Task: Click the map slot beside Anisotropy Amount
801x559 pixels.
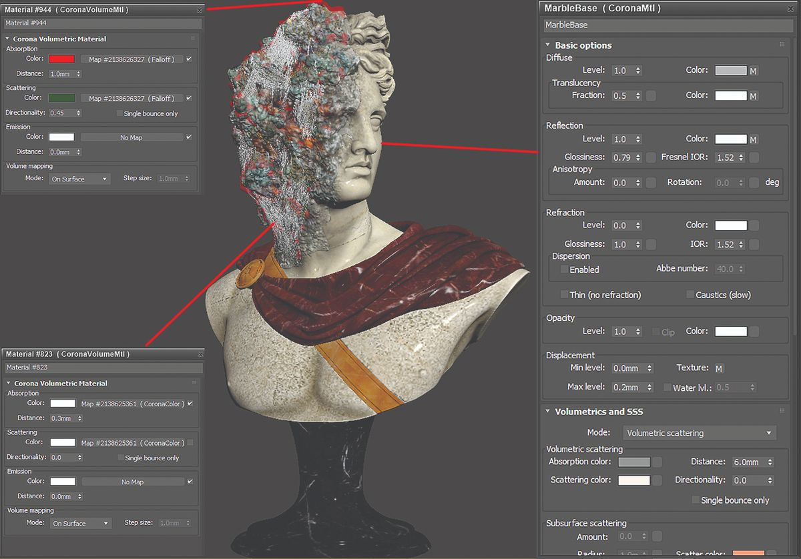Action: point(651,182)
